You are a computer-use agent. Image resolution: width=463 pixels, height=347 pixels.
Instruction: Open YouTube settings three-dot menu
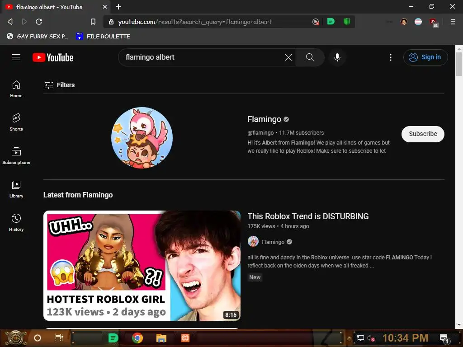click(x=390, y=57)
